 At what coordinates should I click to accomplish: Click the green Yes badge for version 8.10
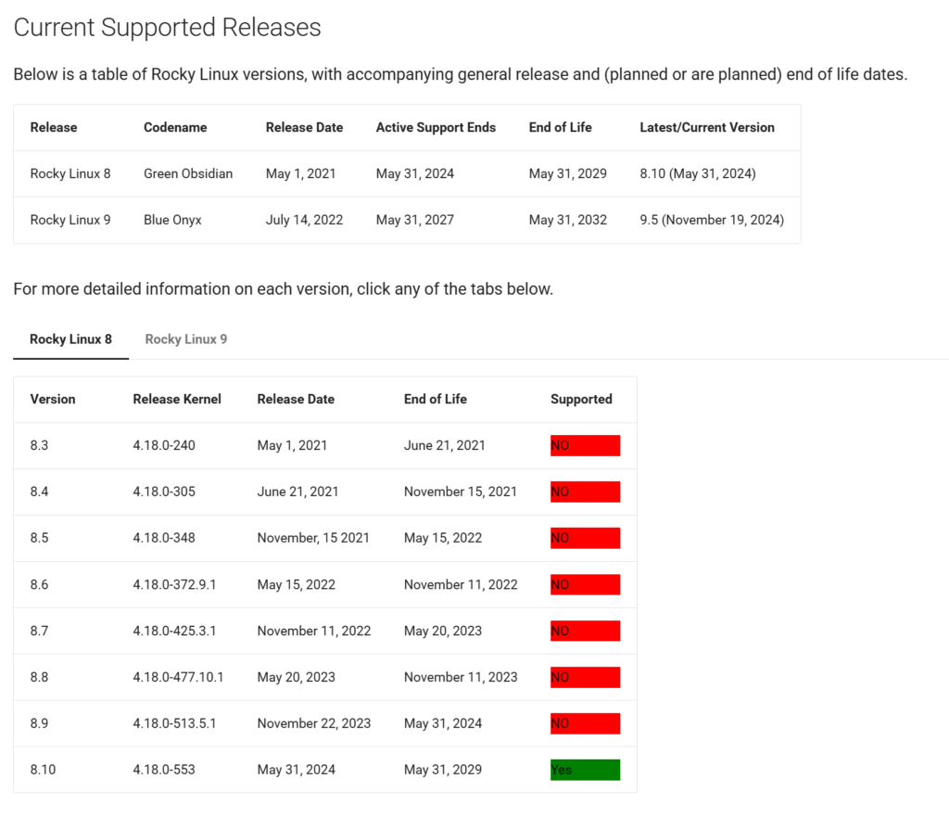click(x=585, y=770)
